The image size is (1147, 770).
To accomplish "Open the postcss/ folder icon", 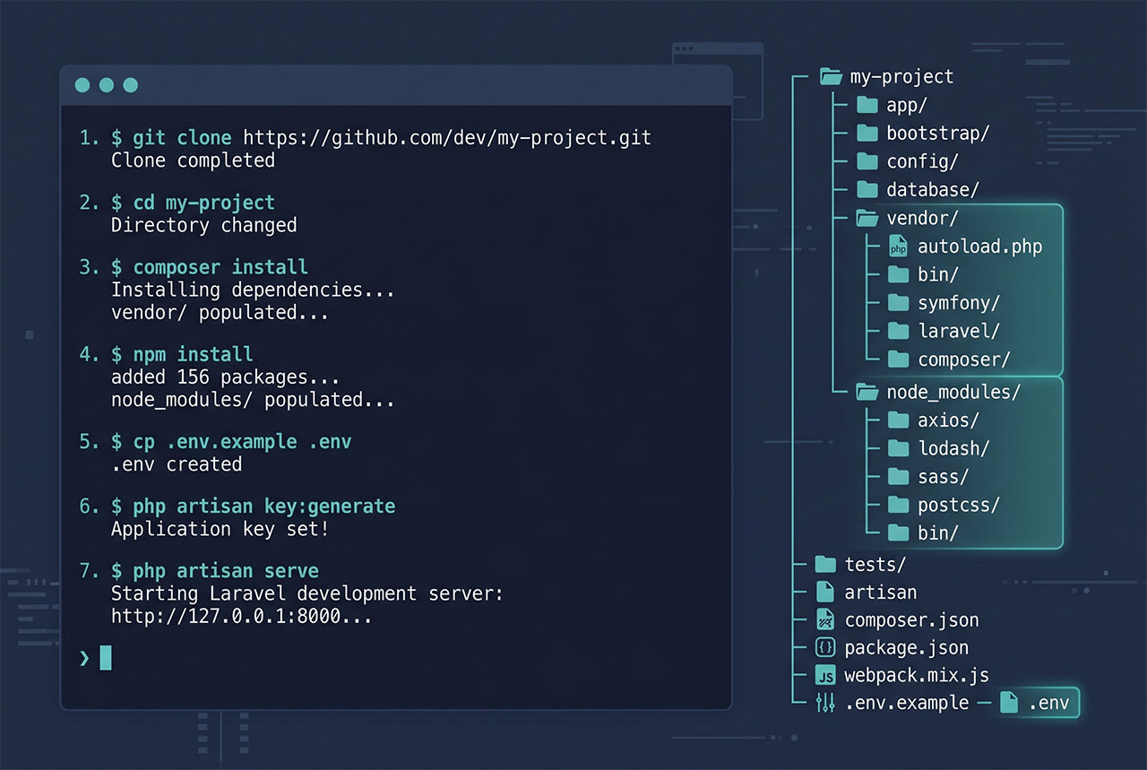I will coord(898,505).
